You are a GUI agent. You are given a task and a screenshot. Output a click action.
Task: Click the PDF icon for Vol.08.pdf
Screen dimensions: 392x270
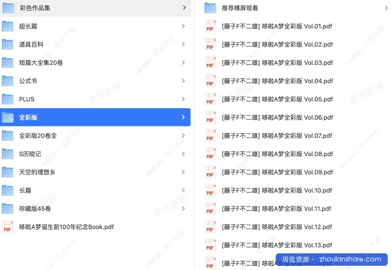(x=210, y=154)
